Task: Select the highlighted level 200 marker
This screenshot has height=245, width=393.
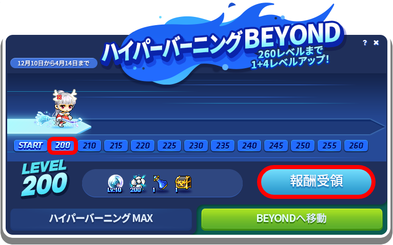Action: pos(63,146)
